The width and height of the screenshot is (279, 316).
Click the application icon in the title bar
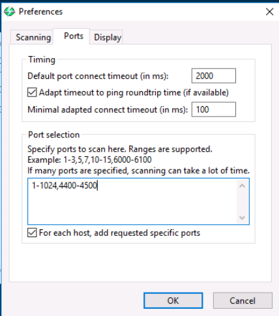[x=9, y=12]
